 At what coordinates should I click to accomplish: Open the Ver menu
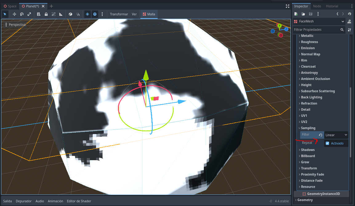point(134,14)
